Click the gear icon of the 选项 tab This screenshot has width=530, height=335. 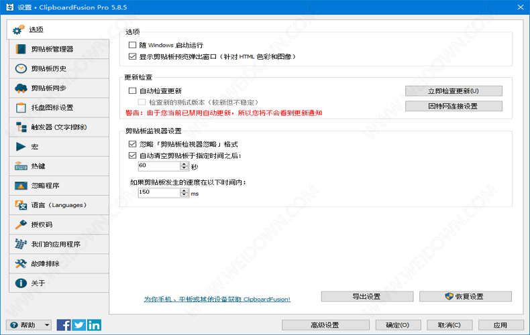click(x=19, y=29)
